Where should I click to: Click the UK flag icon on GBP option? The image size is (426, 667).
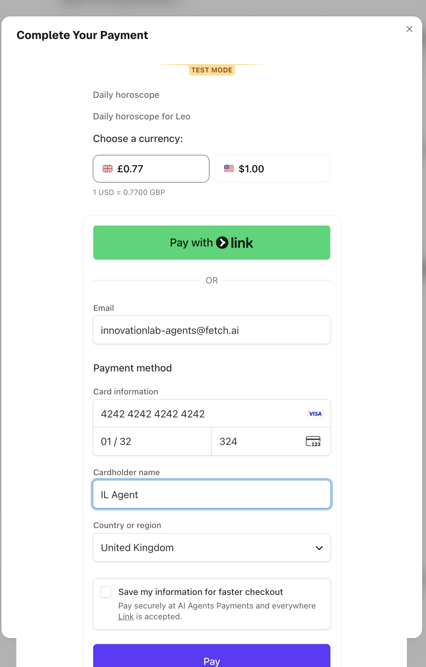coord(107,168)
